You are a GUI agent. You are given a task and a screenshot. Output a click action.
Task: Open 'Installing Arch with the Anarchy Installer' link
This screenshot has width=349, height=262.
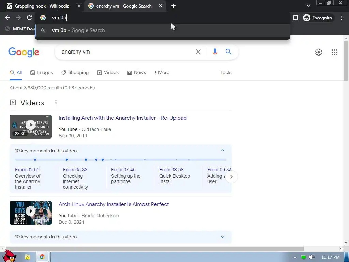tap(123, 118)
